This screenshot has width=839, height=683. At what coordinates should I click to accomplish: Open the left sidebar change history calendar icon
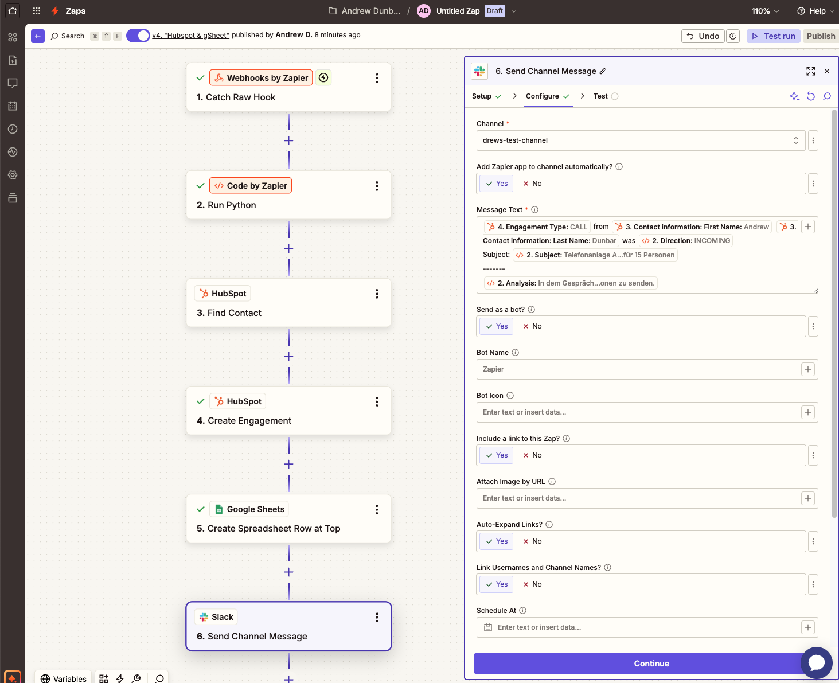[13, 106]
